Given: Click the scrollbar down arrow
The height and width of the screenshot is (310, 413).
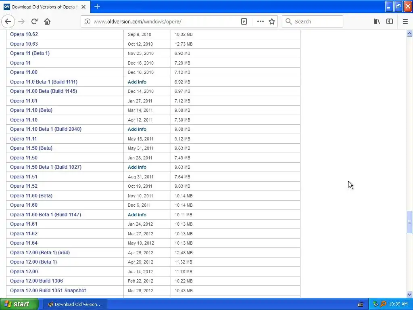Looking at the screenshot, I should [x=409, y=294].
